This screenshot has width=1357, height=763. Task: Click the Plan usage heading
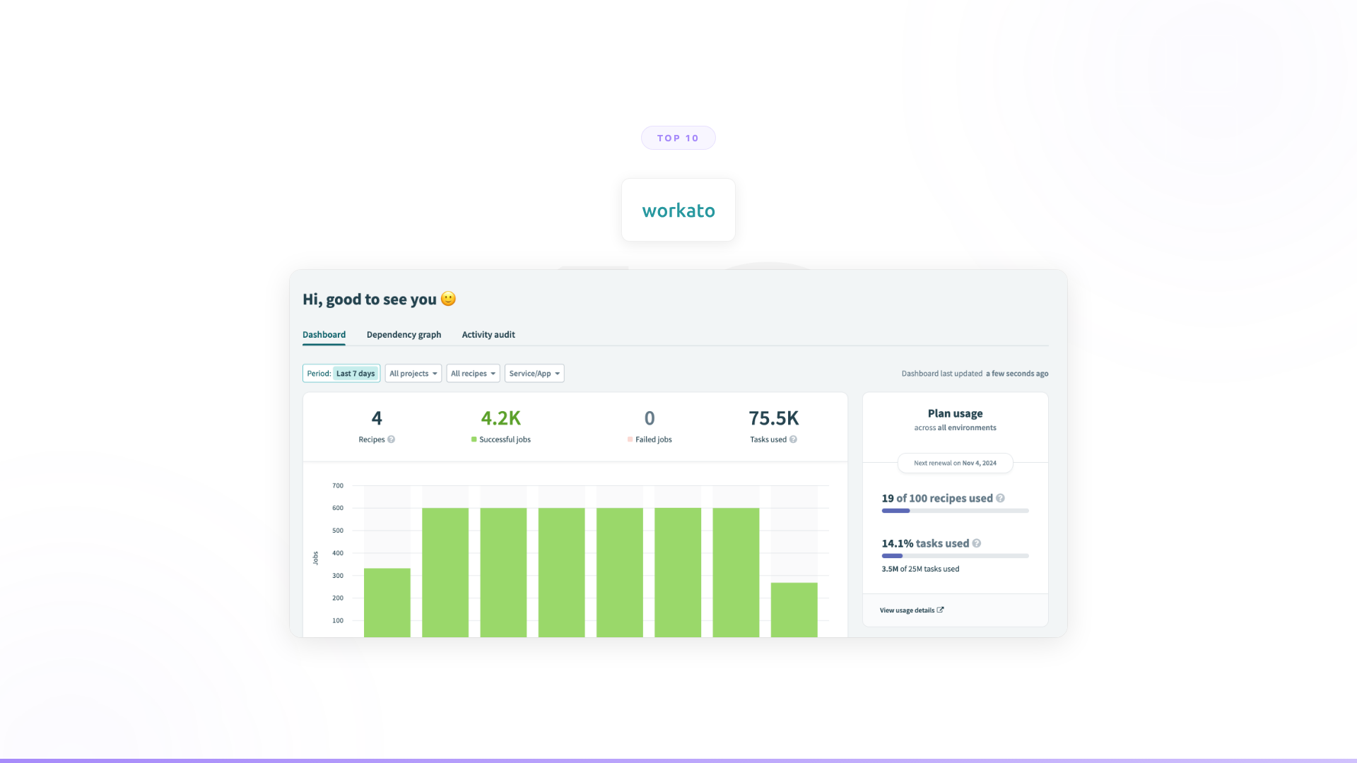pyautogui.click(x=955, y=413)
